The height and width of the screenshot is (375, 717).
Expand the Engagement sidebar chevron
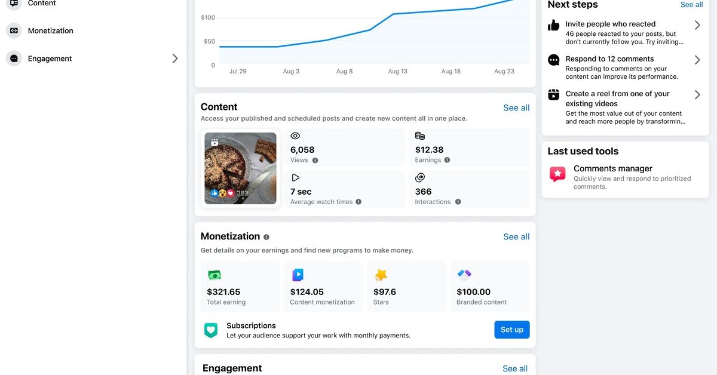coord(174,58)
